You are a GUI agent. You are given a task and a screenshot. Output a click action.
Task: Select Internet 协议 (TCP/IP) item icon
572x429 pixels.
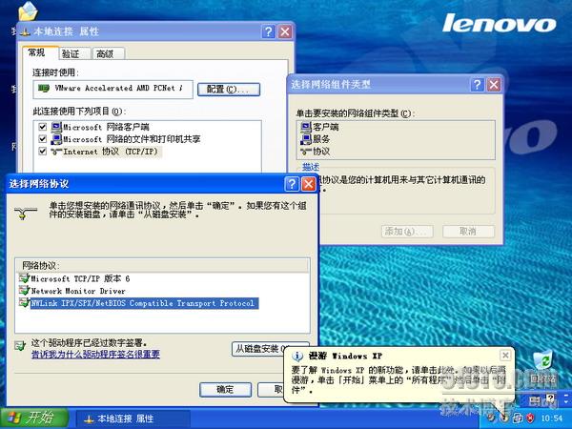[x=56, y=151]
